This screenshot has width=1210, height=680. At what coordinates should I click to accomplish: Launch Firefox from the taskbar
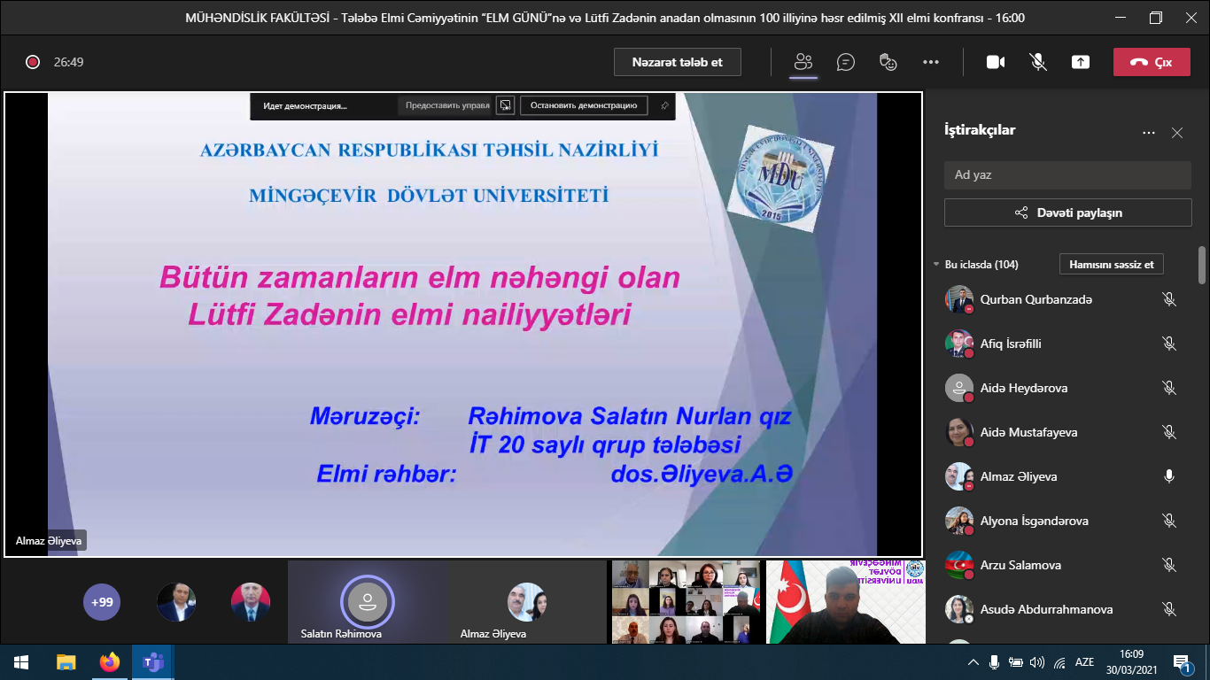pyautogui.click(x=110, y=662)
